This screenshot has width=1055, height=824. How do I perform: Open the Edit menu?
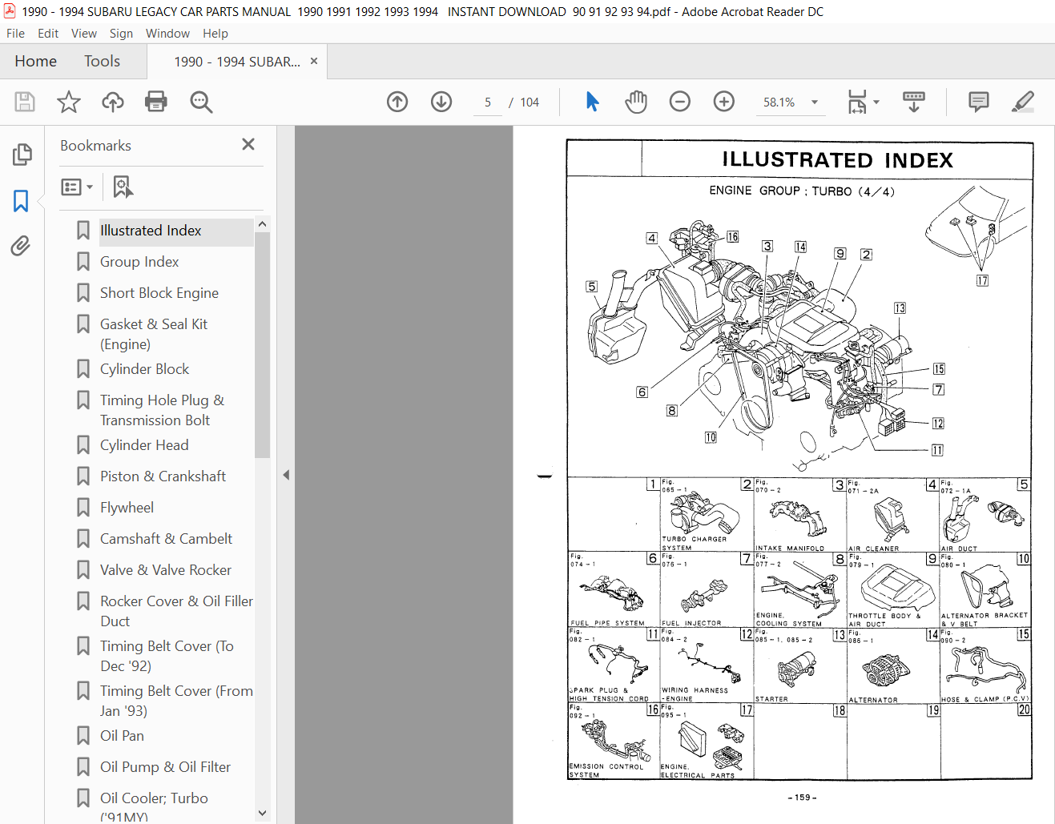pyautogui.click(x=48, y=33)
